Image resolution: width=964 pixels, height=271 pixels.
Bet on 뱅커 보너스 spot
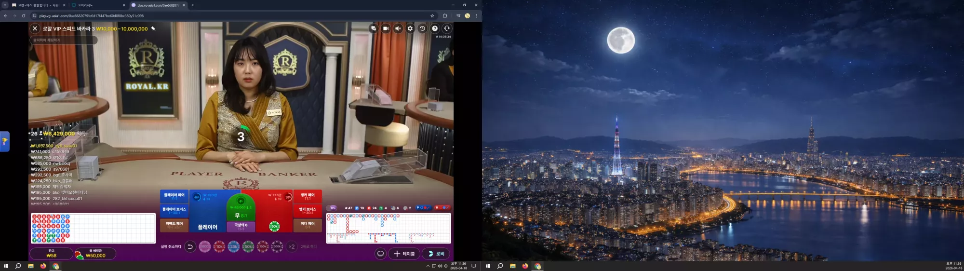click(x=308, y=211)
